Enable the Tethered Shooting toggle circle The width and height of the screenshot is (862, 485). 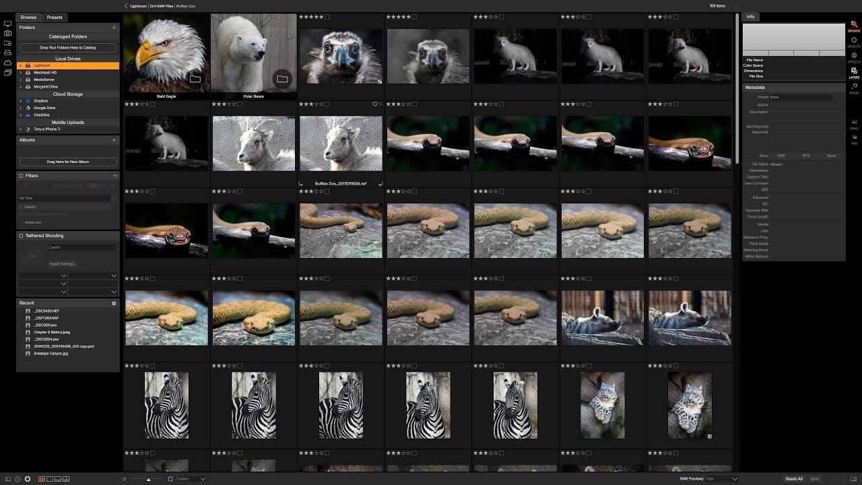click(22, 236)
